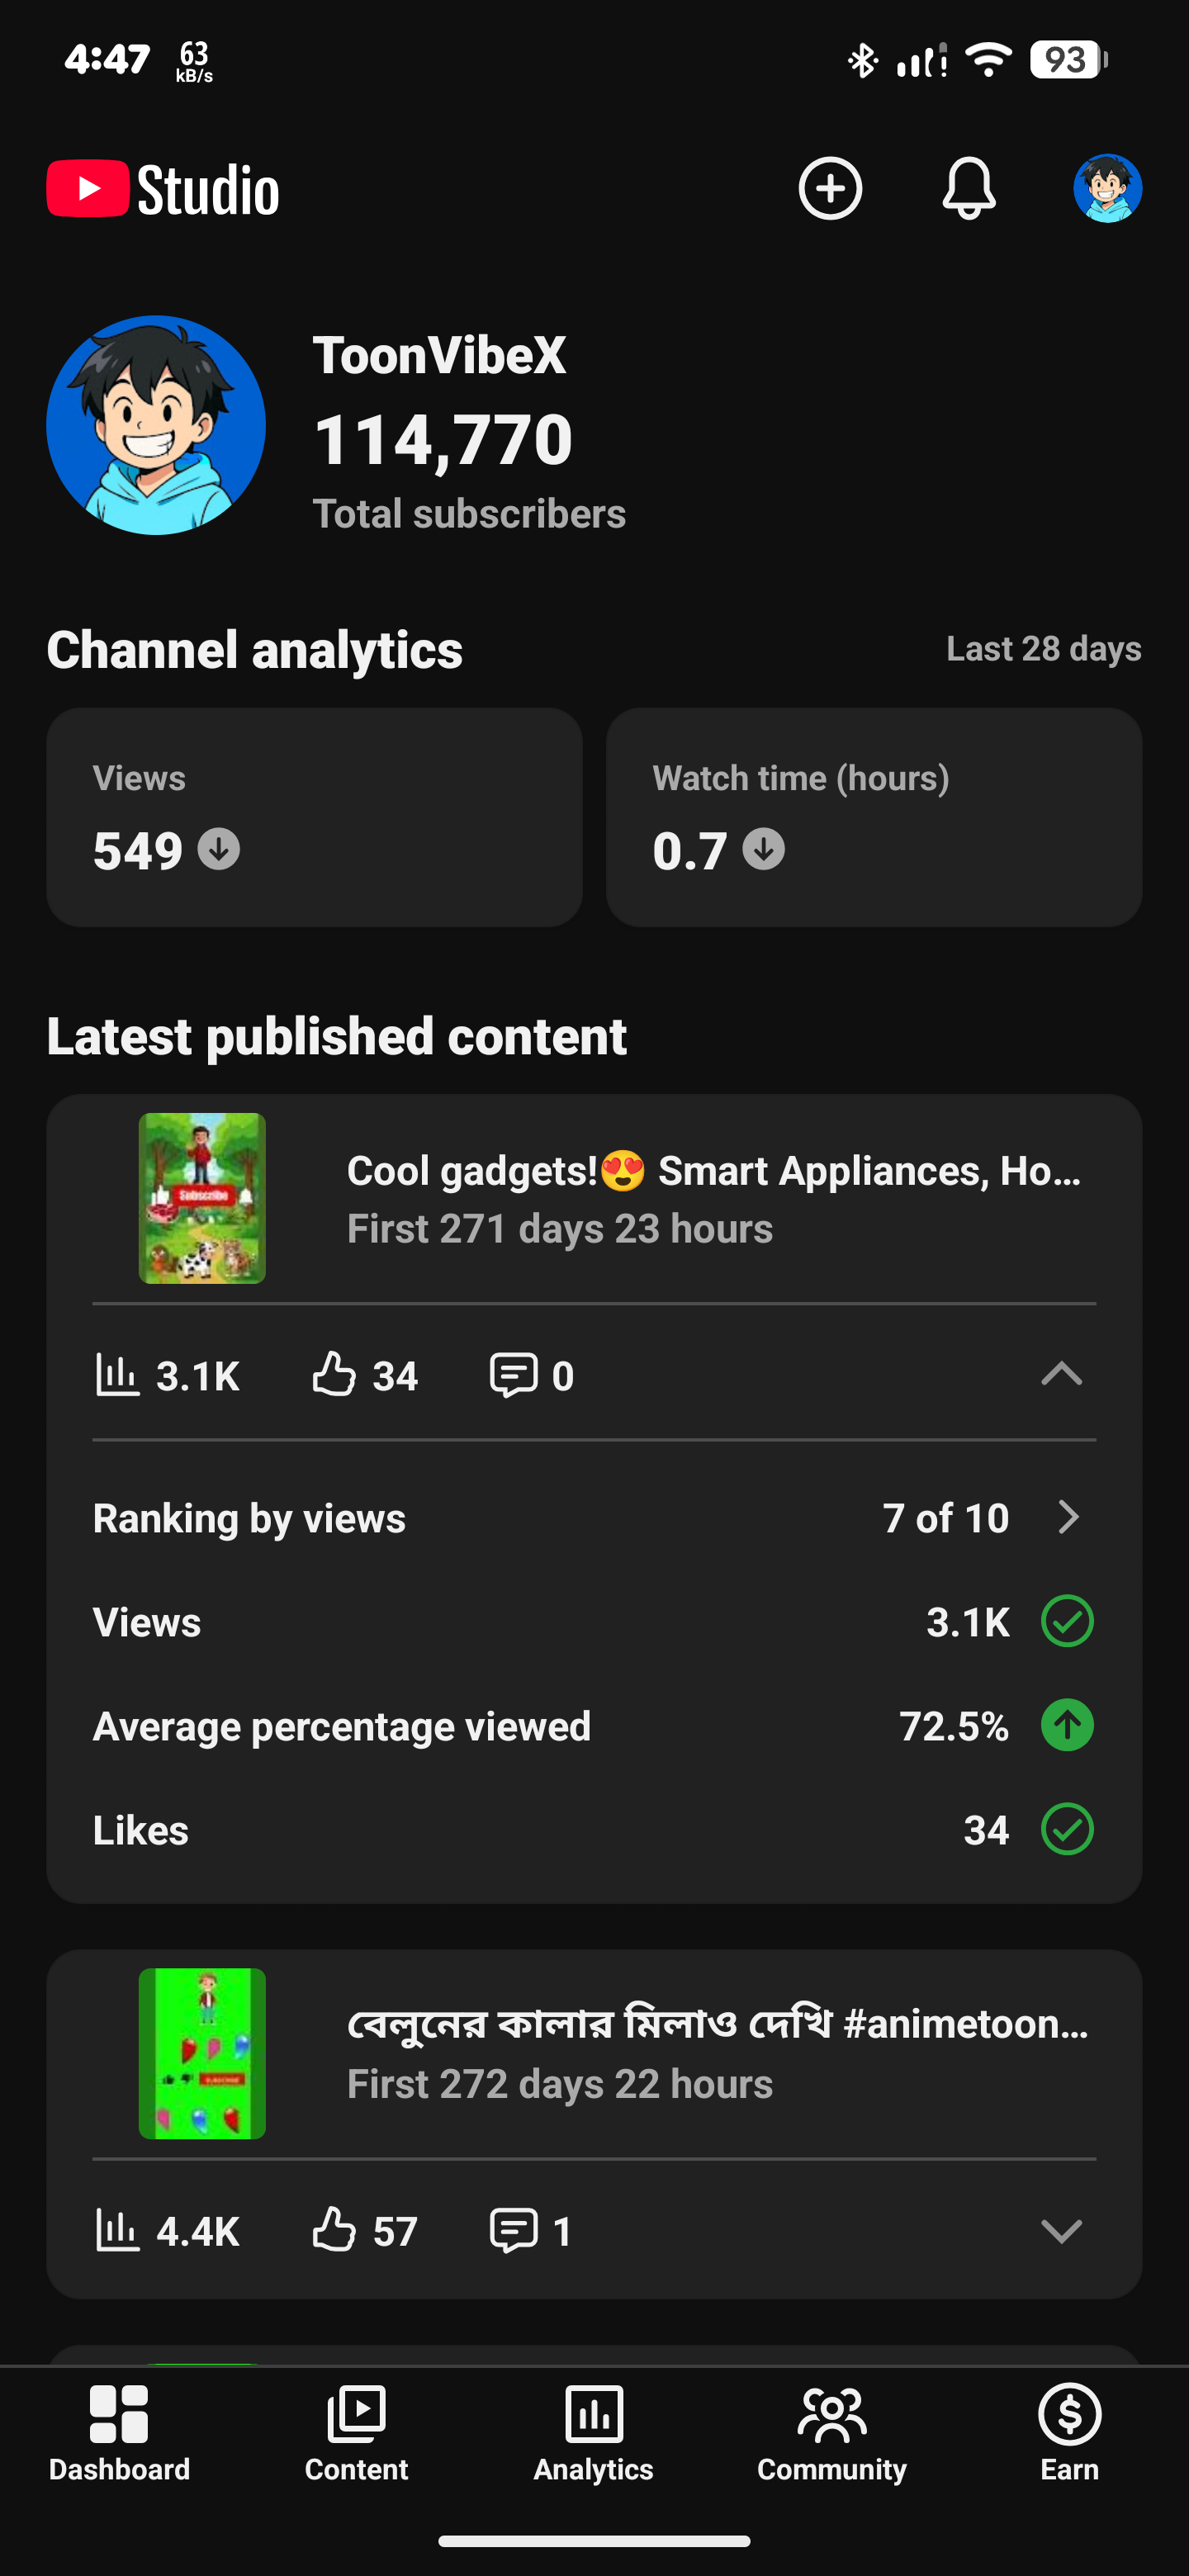
Task: Collapse the Cool gadgets video details
Action: (1061, 1374)
